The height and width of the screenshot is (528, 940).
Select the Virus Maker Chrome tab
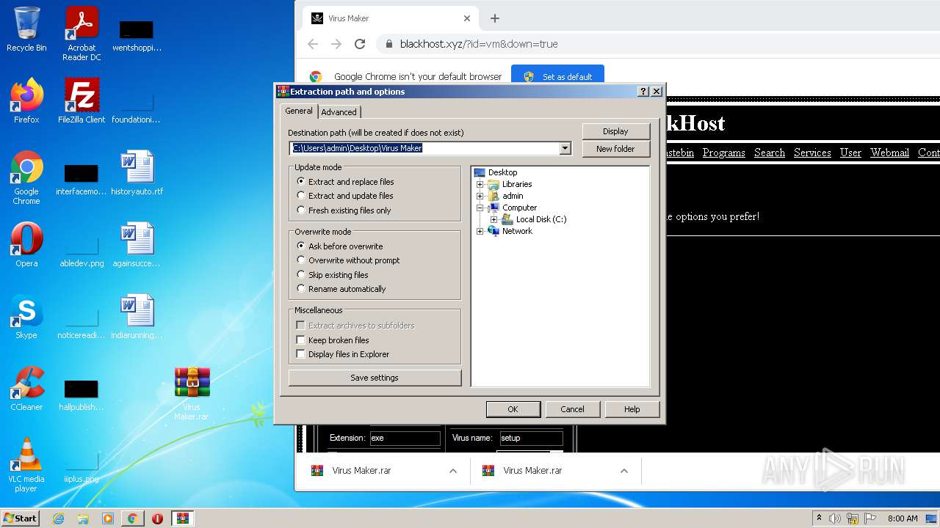(389, 18)
